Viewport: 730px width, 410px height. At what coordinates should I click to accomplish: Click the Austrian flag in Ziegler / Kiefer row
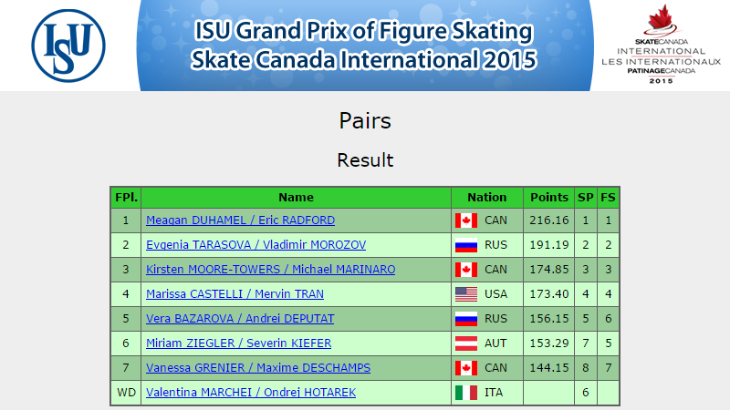(466, 343)
